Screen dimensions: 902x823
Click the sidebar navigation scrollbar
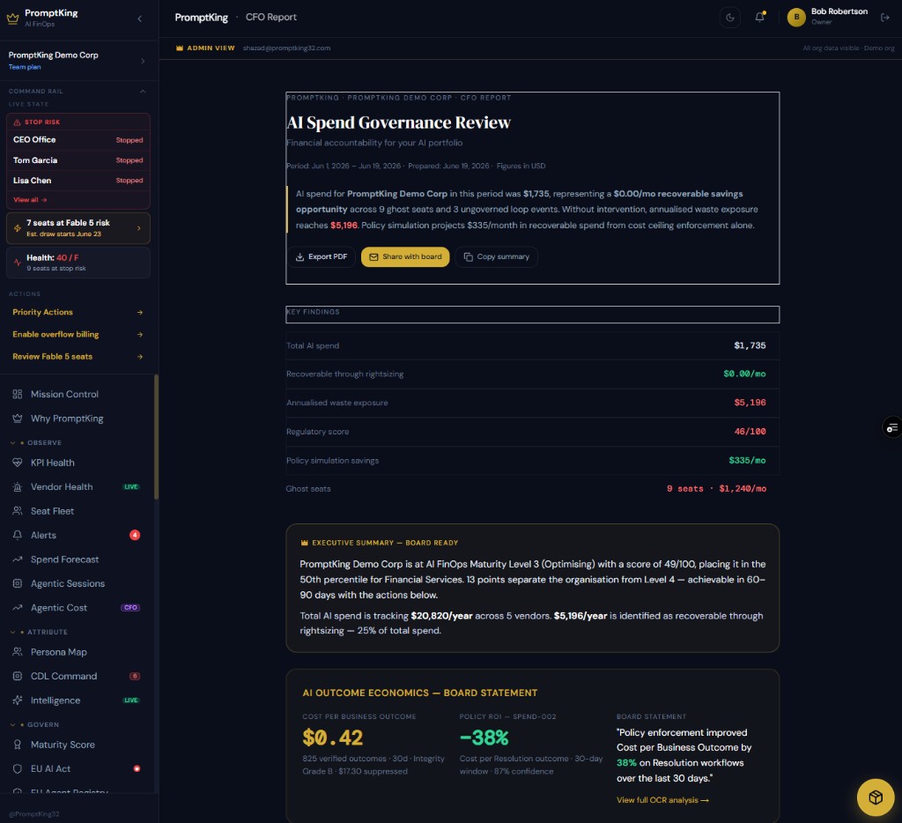[x=156, y=437]
